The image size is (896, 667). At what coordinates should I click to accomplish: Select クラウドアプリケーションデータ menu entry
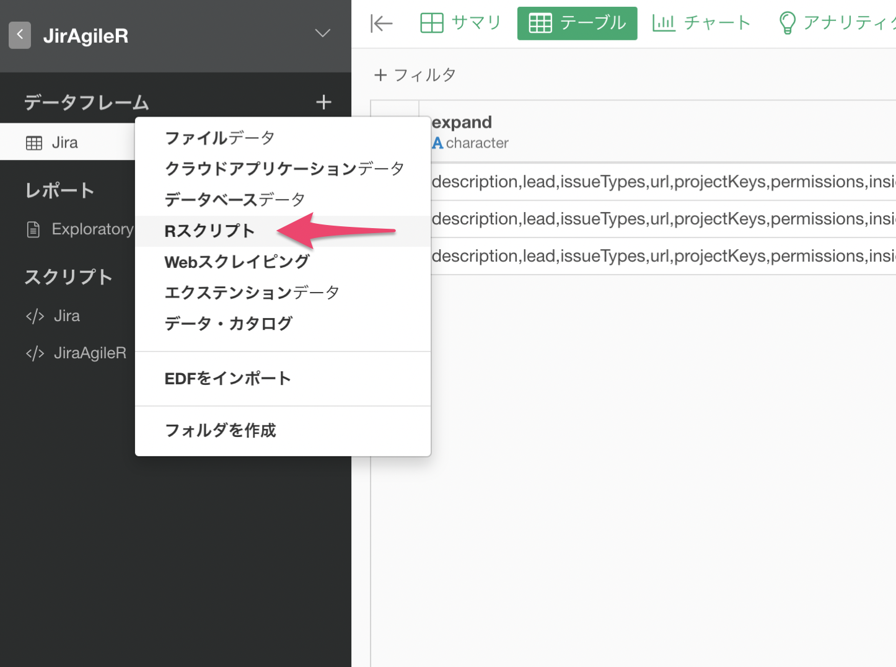tap(284, 169)
